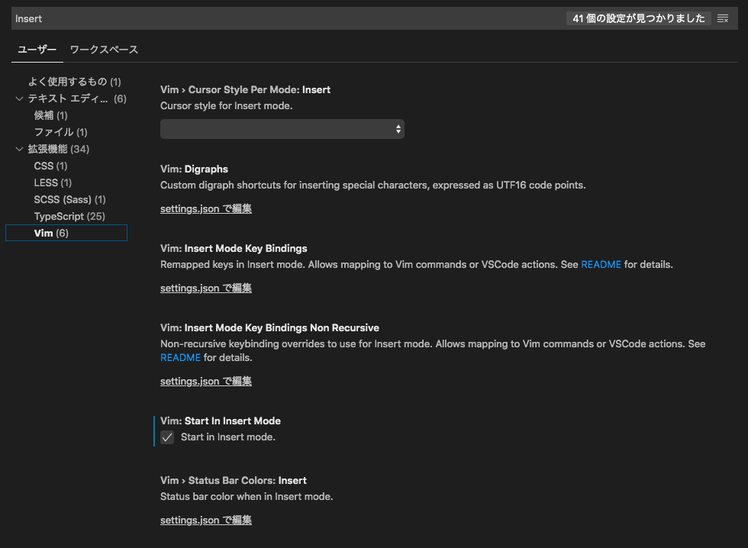The image size is (748, 548).
Task: Select ファイル (1) in the tree
Action: [x=60, y=132]
